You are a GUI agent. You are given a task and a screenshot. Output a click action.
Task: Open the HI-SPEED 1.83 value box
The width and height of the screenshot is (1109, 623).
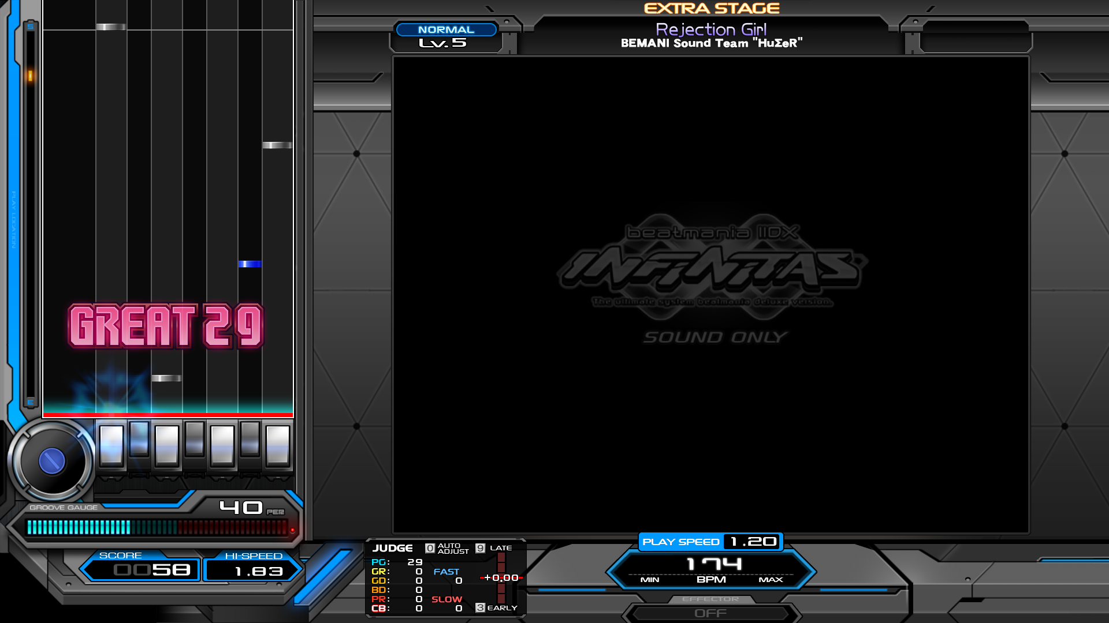click(x=252, y=571)
